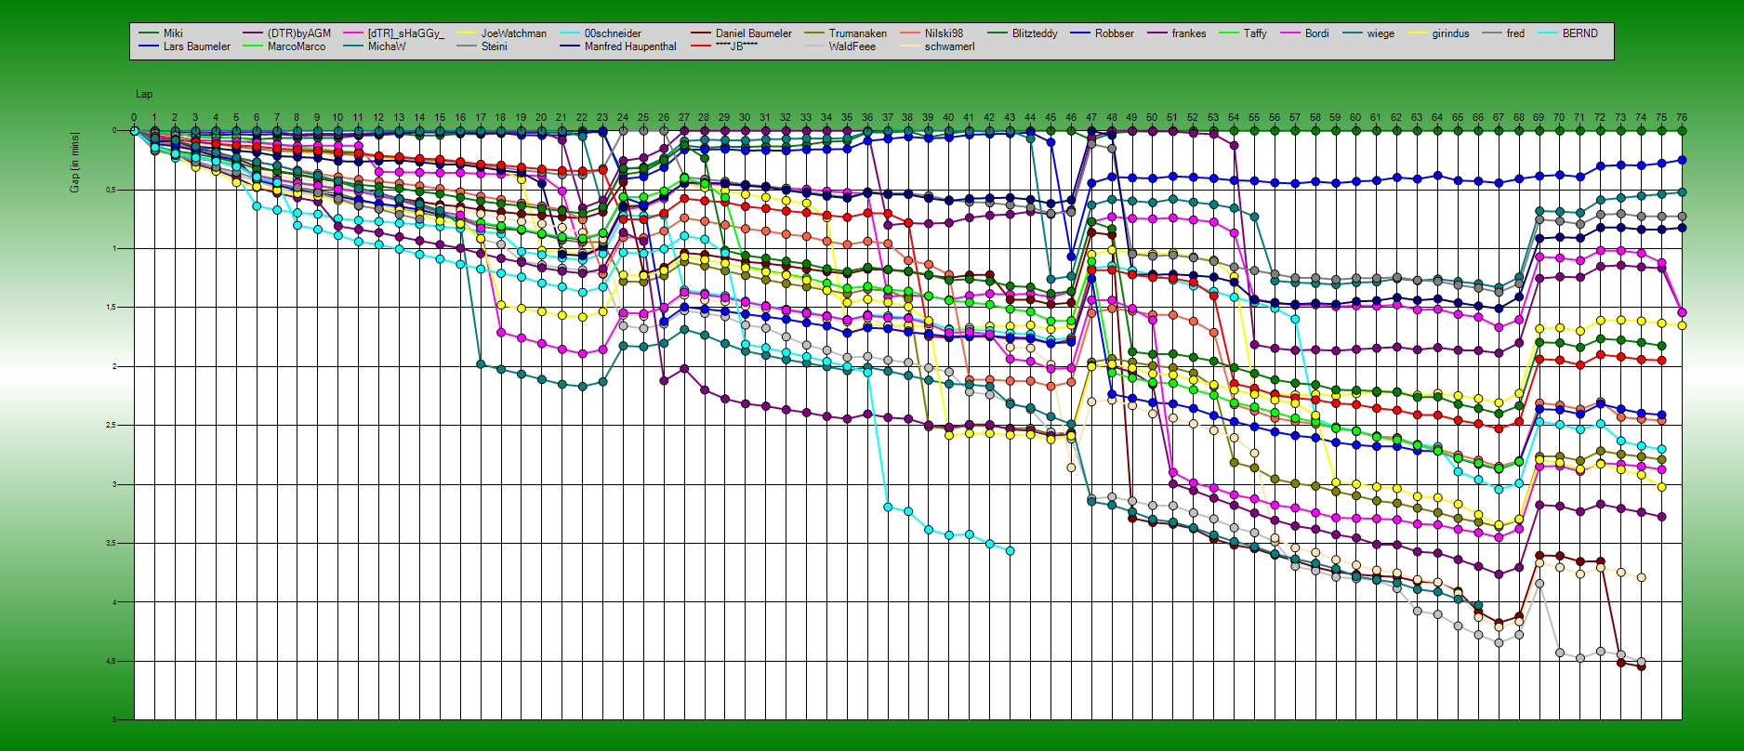Select MarcoMarco in the legend
The image size is (1744, 751).
tap(297, 46)
